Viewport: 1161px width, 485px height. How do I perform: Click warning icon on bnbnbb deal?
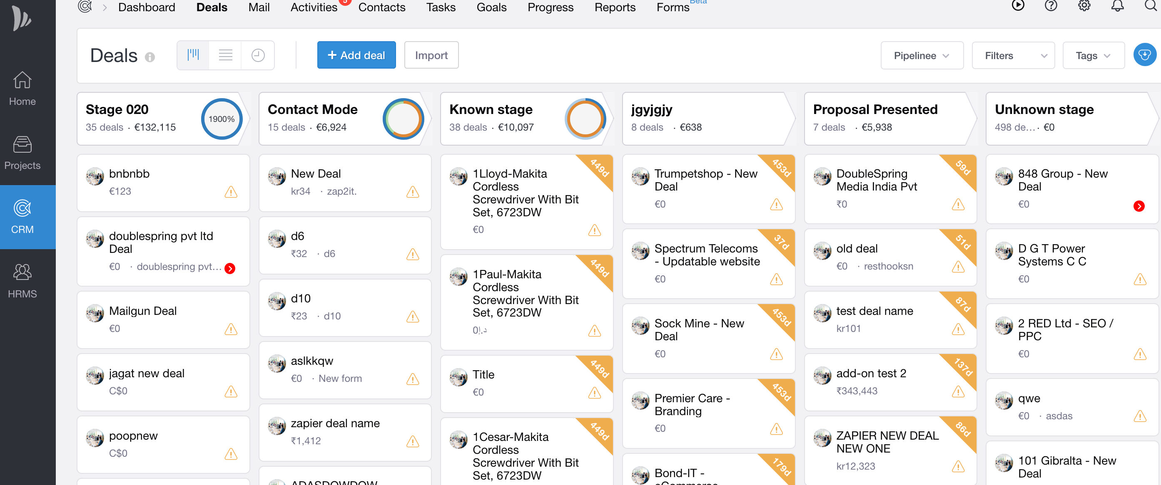coord(231,192)
